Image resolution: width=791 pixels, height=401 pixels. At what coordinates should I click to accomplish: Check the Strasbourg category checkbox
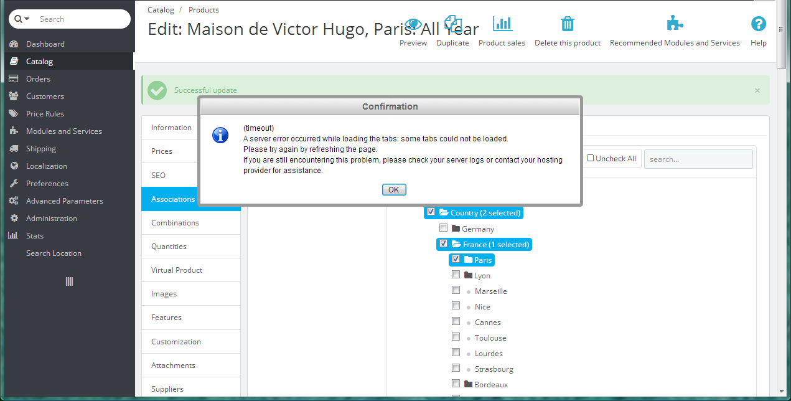tap(456, 368)
